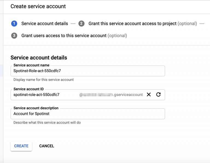This screenshot has height=163, width=210.
Task: Click the step 3 numbered circle
Action: coord(14,36)
